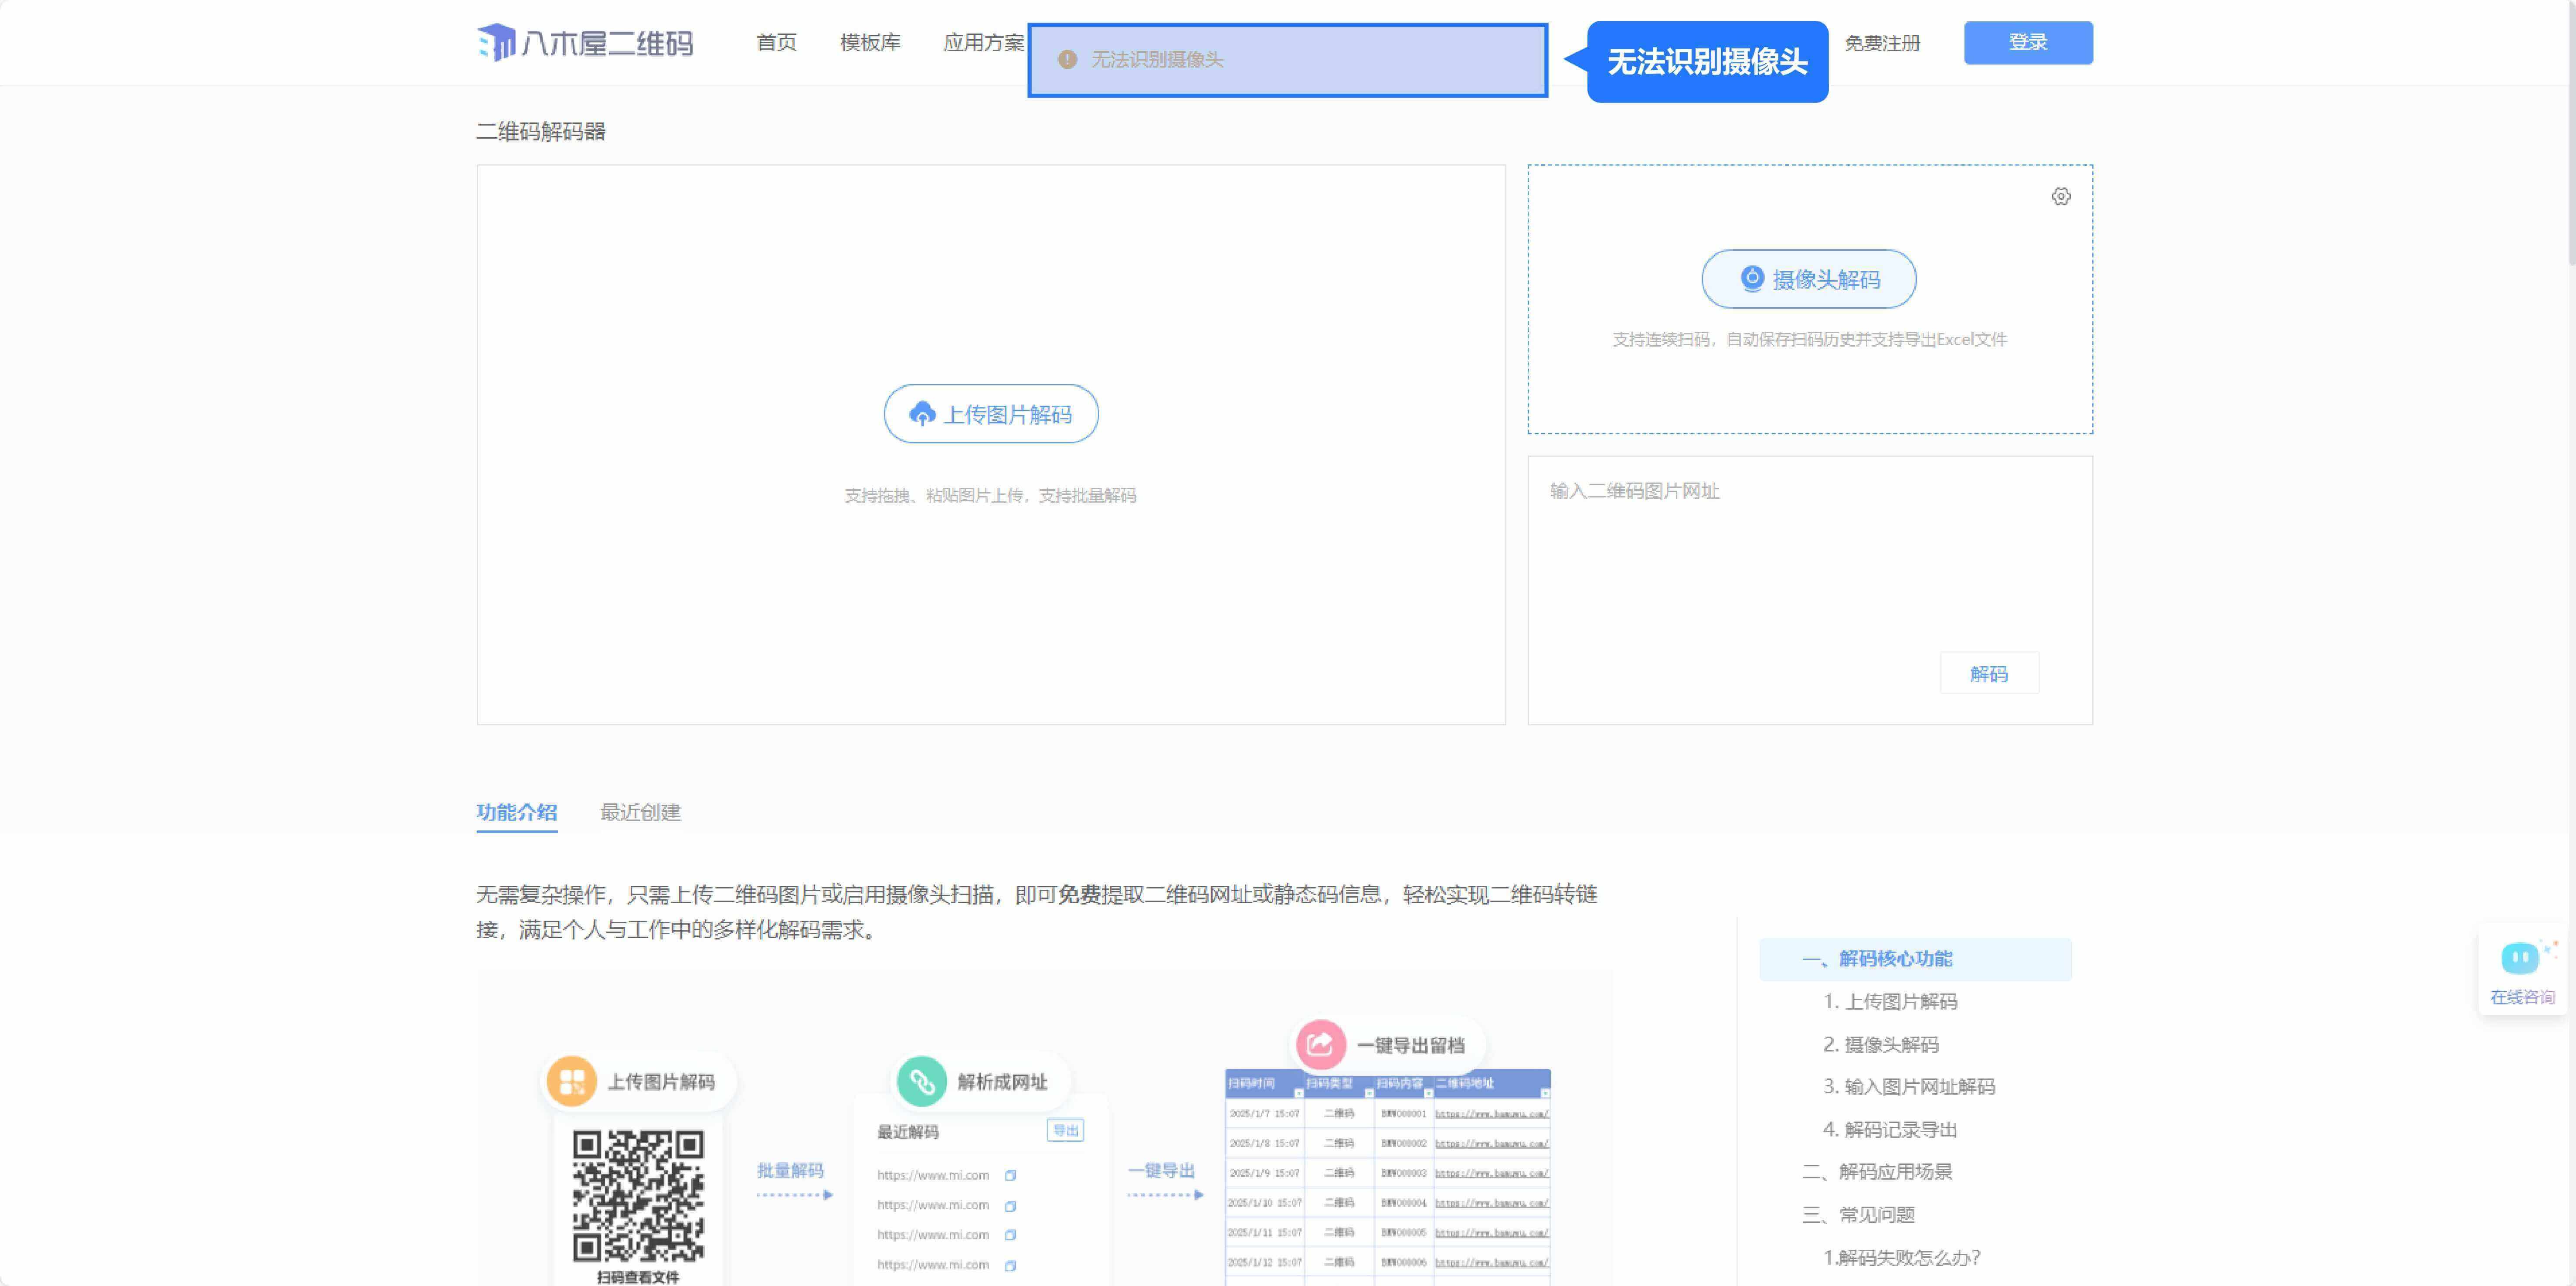
Task: Click the 八木屋二维码 logo
Action: pyautogui.click(x=585, y=43)
